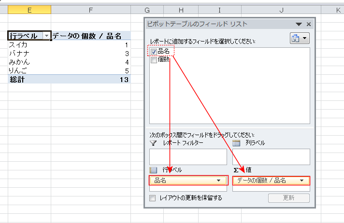Select column K header

coord(332,10)
